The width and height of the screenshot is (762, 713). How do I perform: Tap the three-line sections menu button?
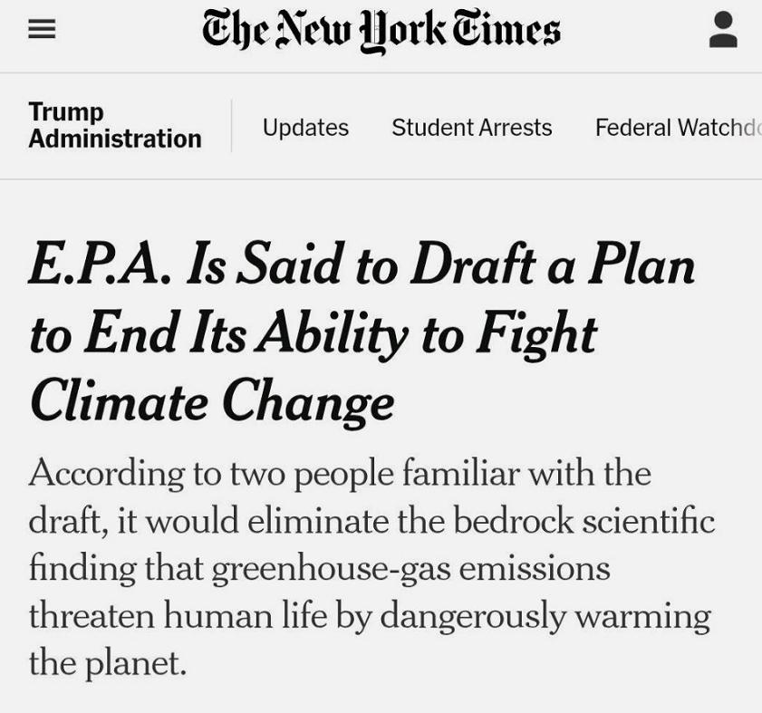42,29
